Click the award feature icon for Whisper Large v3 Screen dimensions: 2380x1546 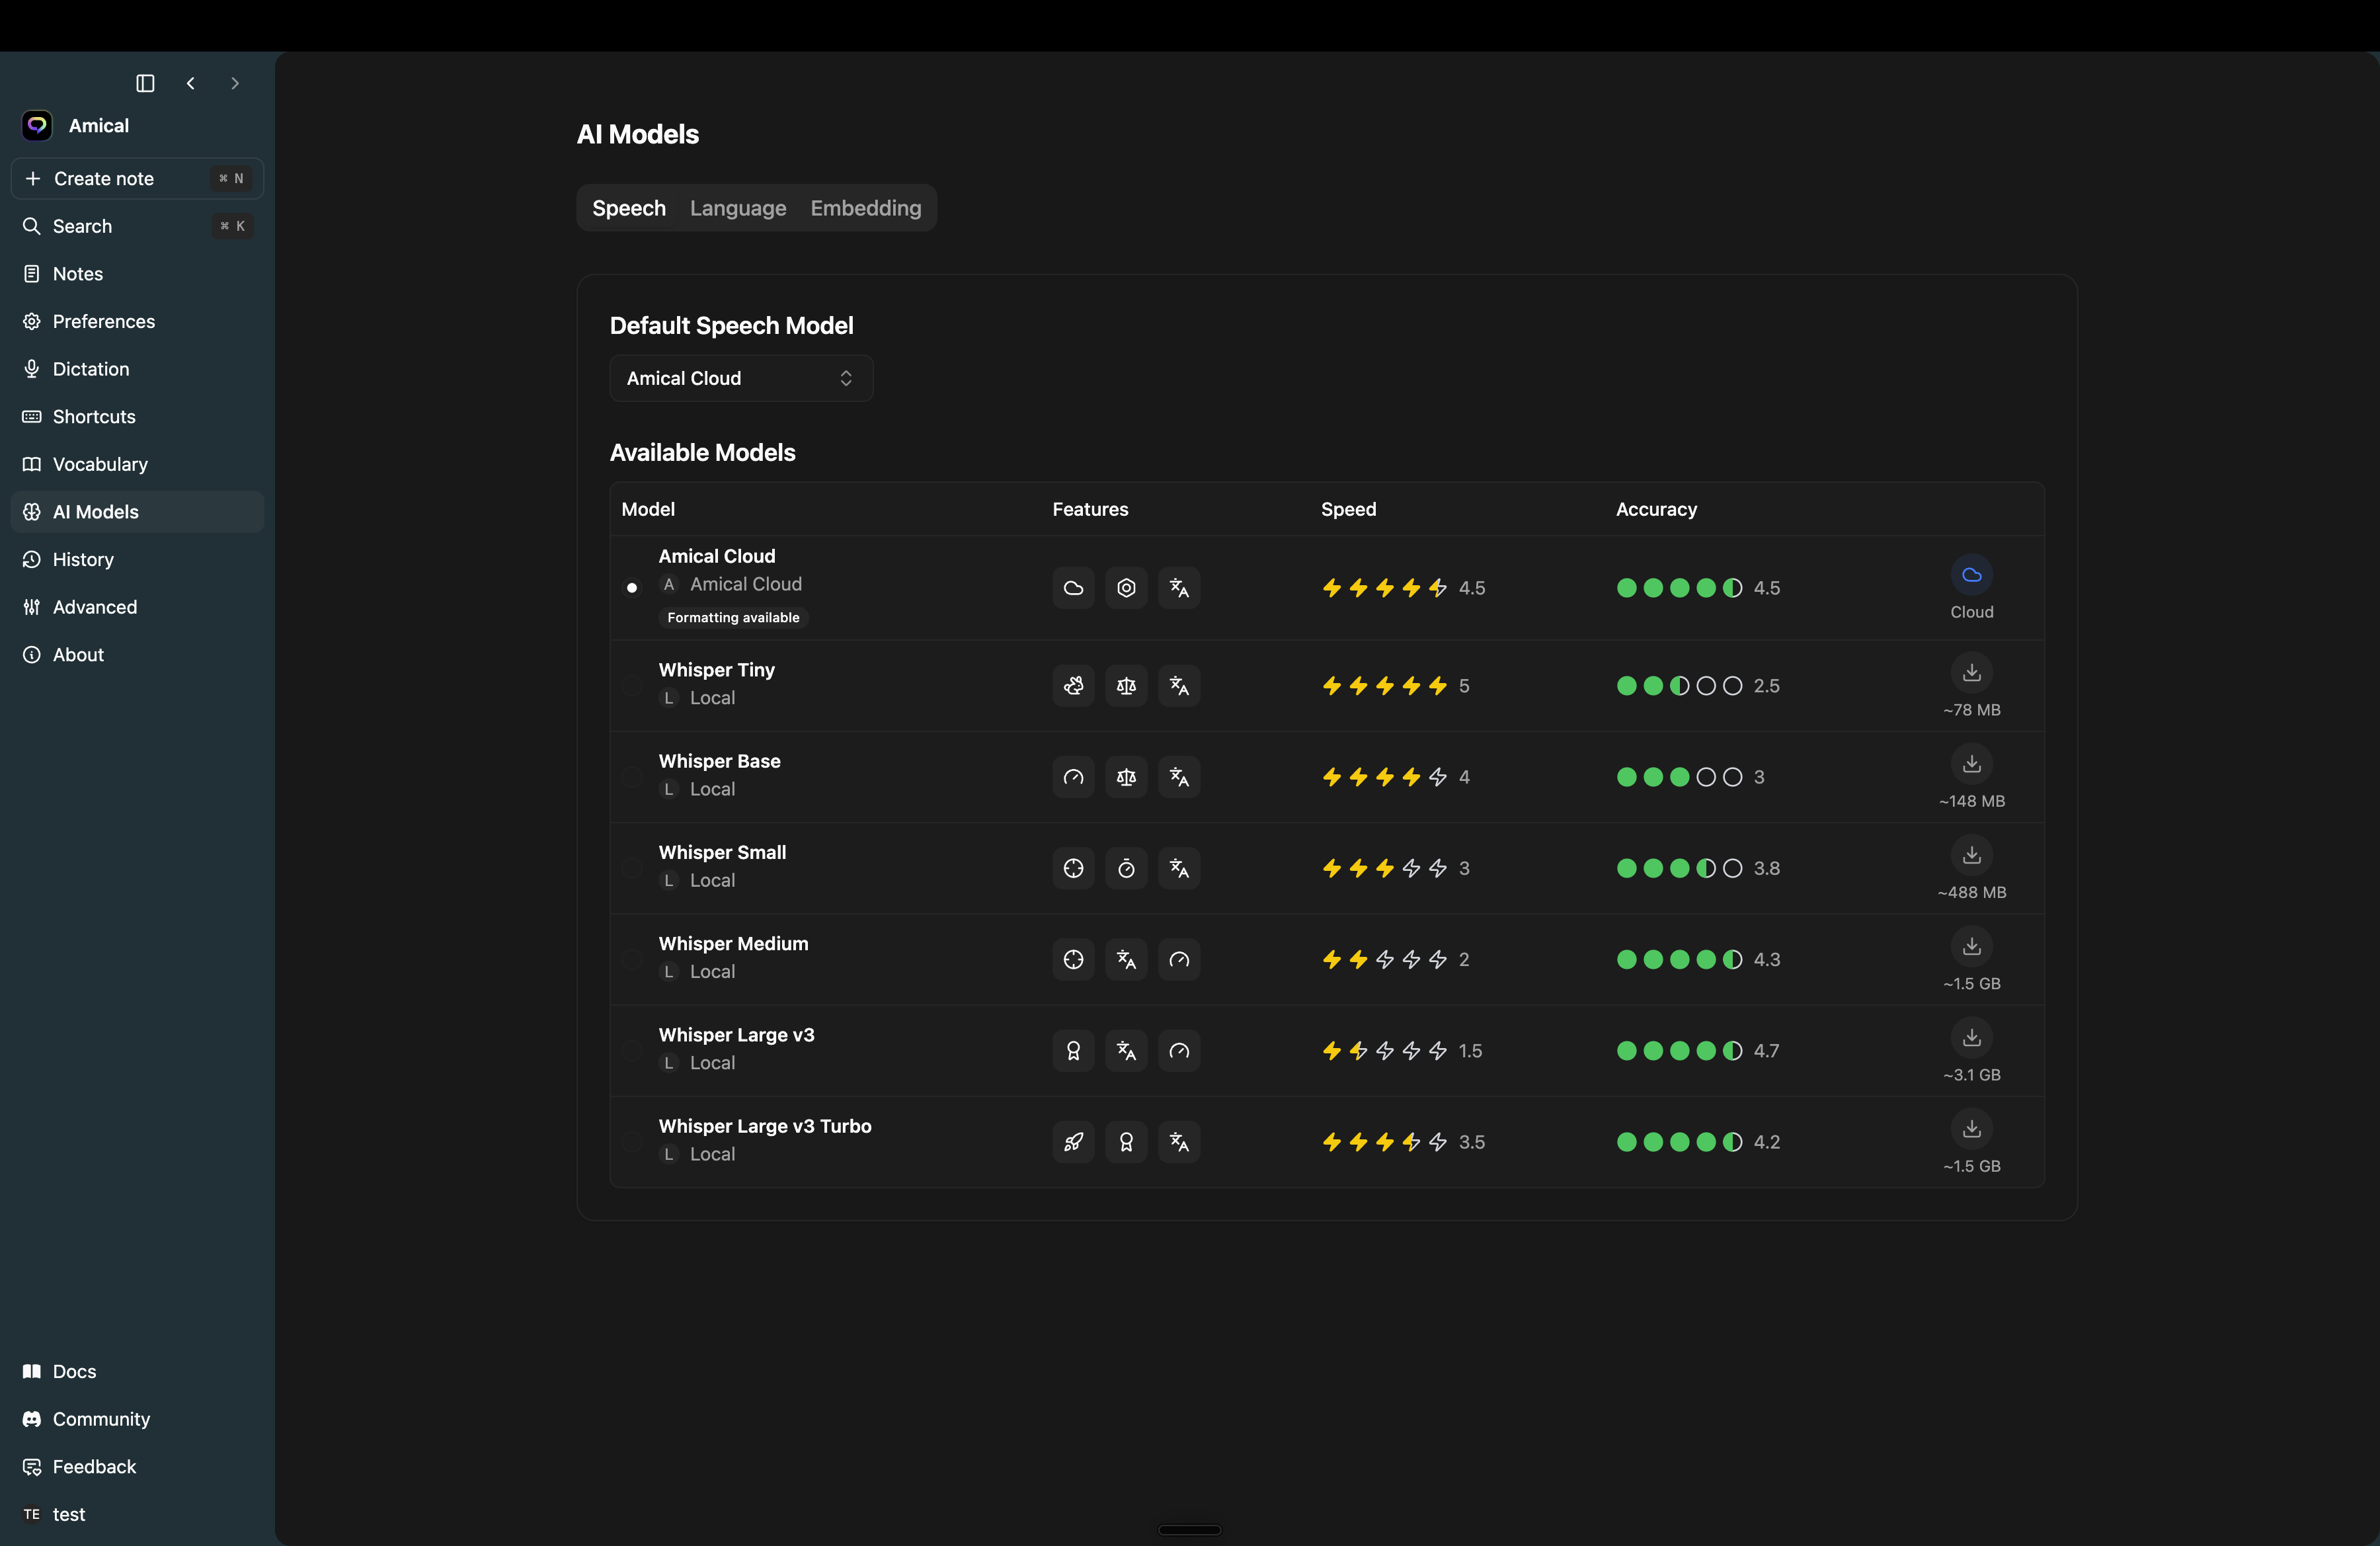point(1073,1051)
